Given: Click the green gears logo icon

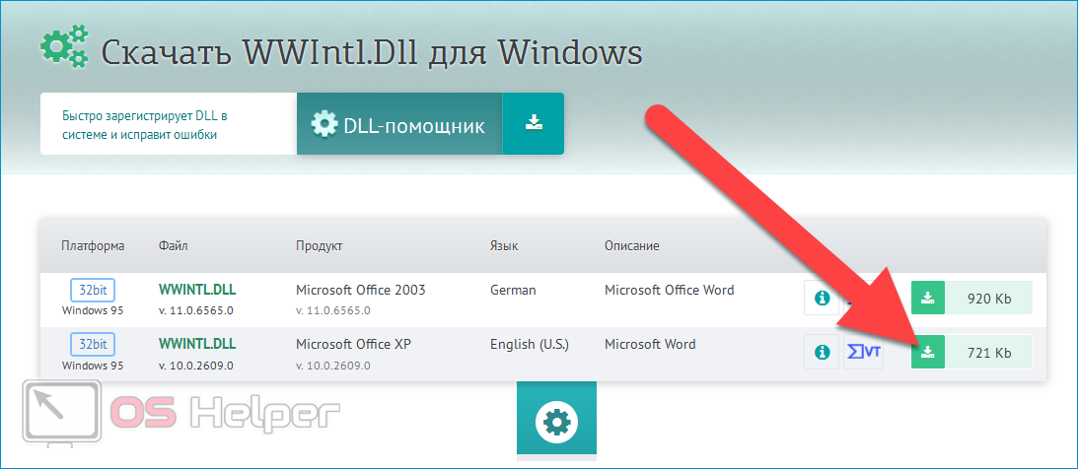Looking at the screenshot, I should 65,48.
